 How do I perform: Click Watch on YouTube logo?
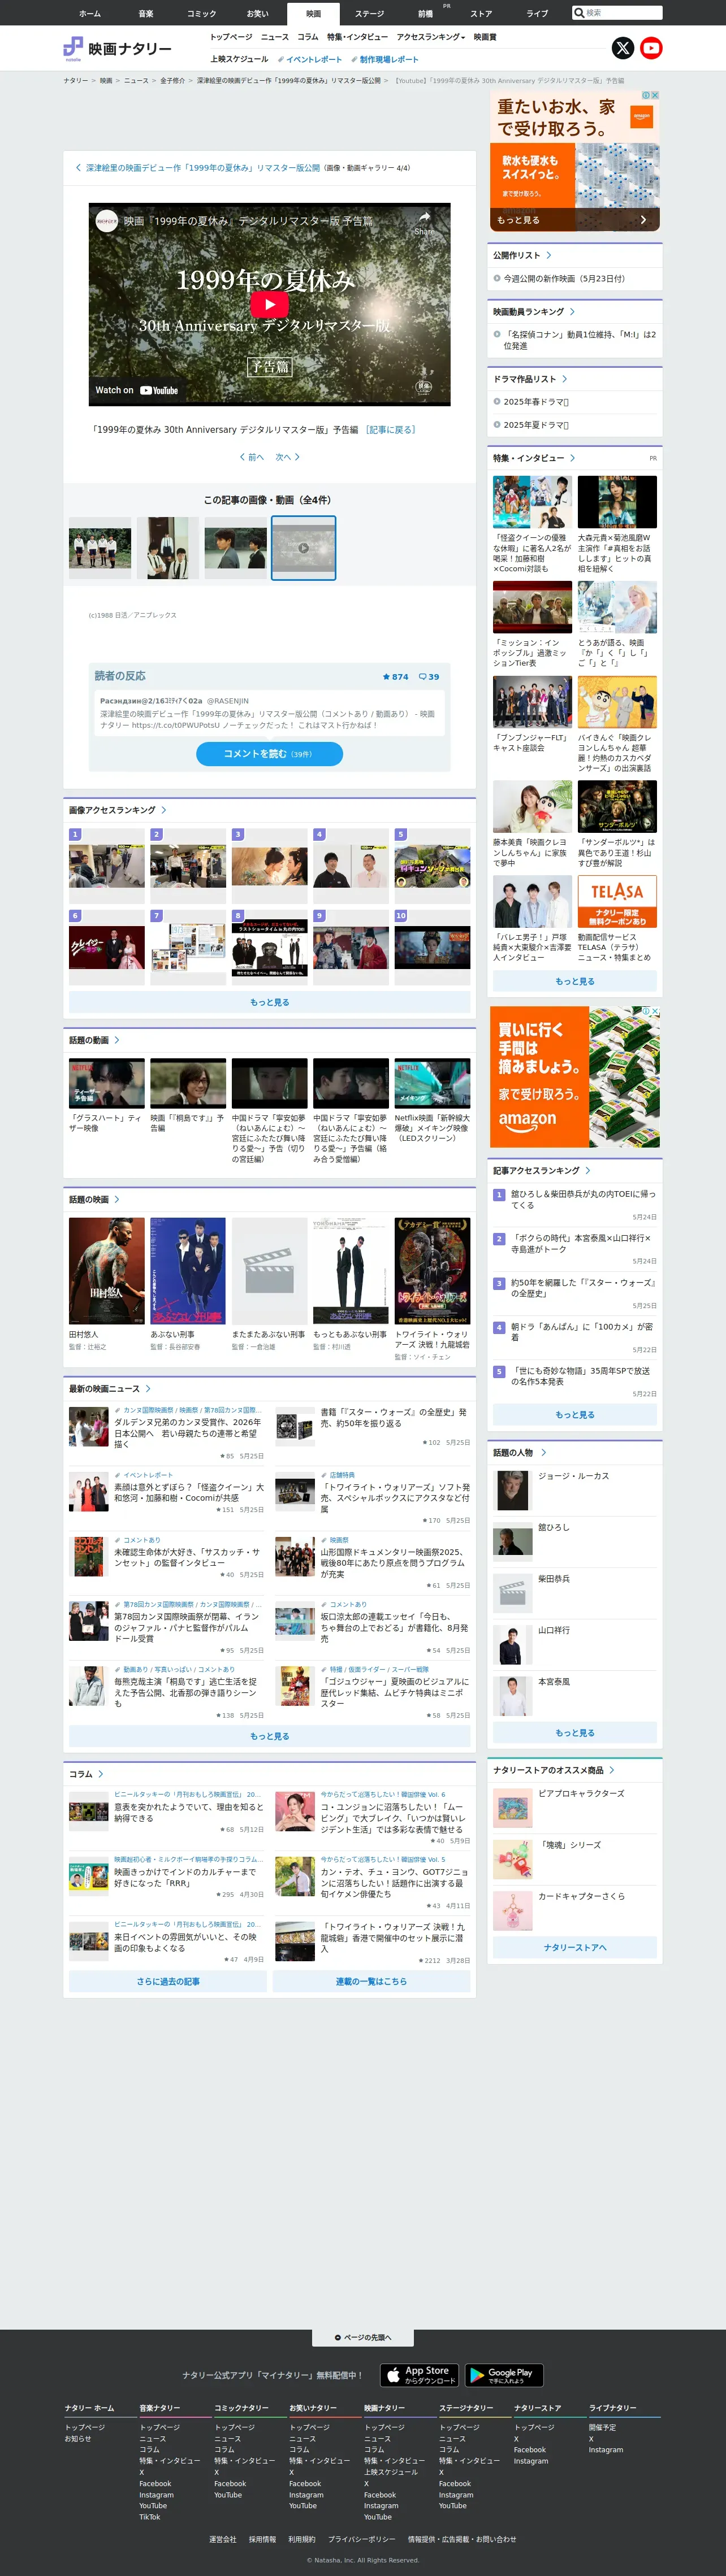tap(136, 390)
